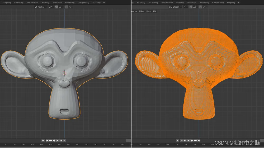
Task: Jump to end frame in right timeline
Action: click(x=199, y=140)
